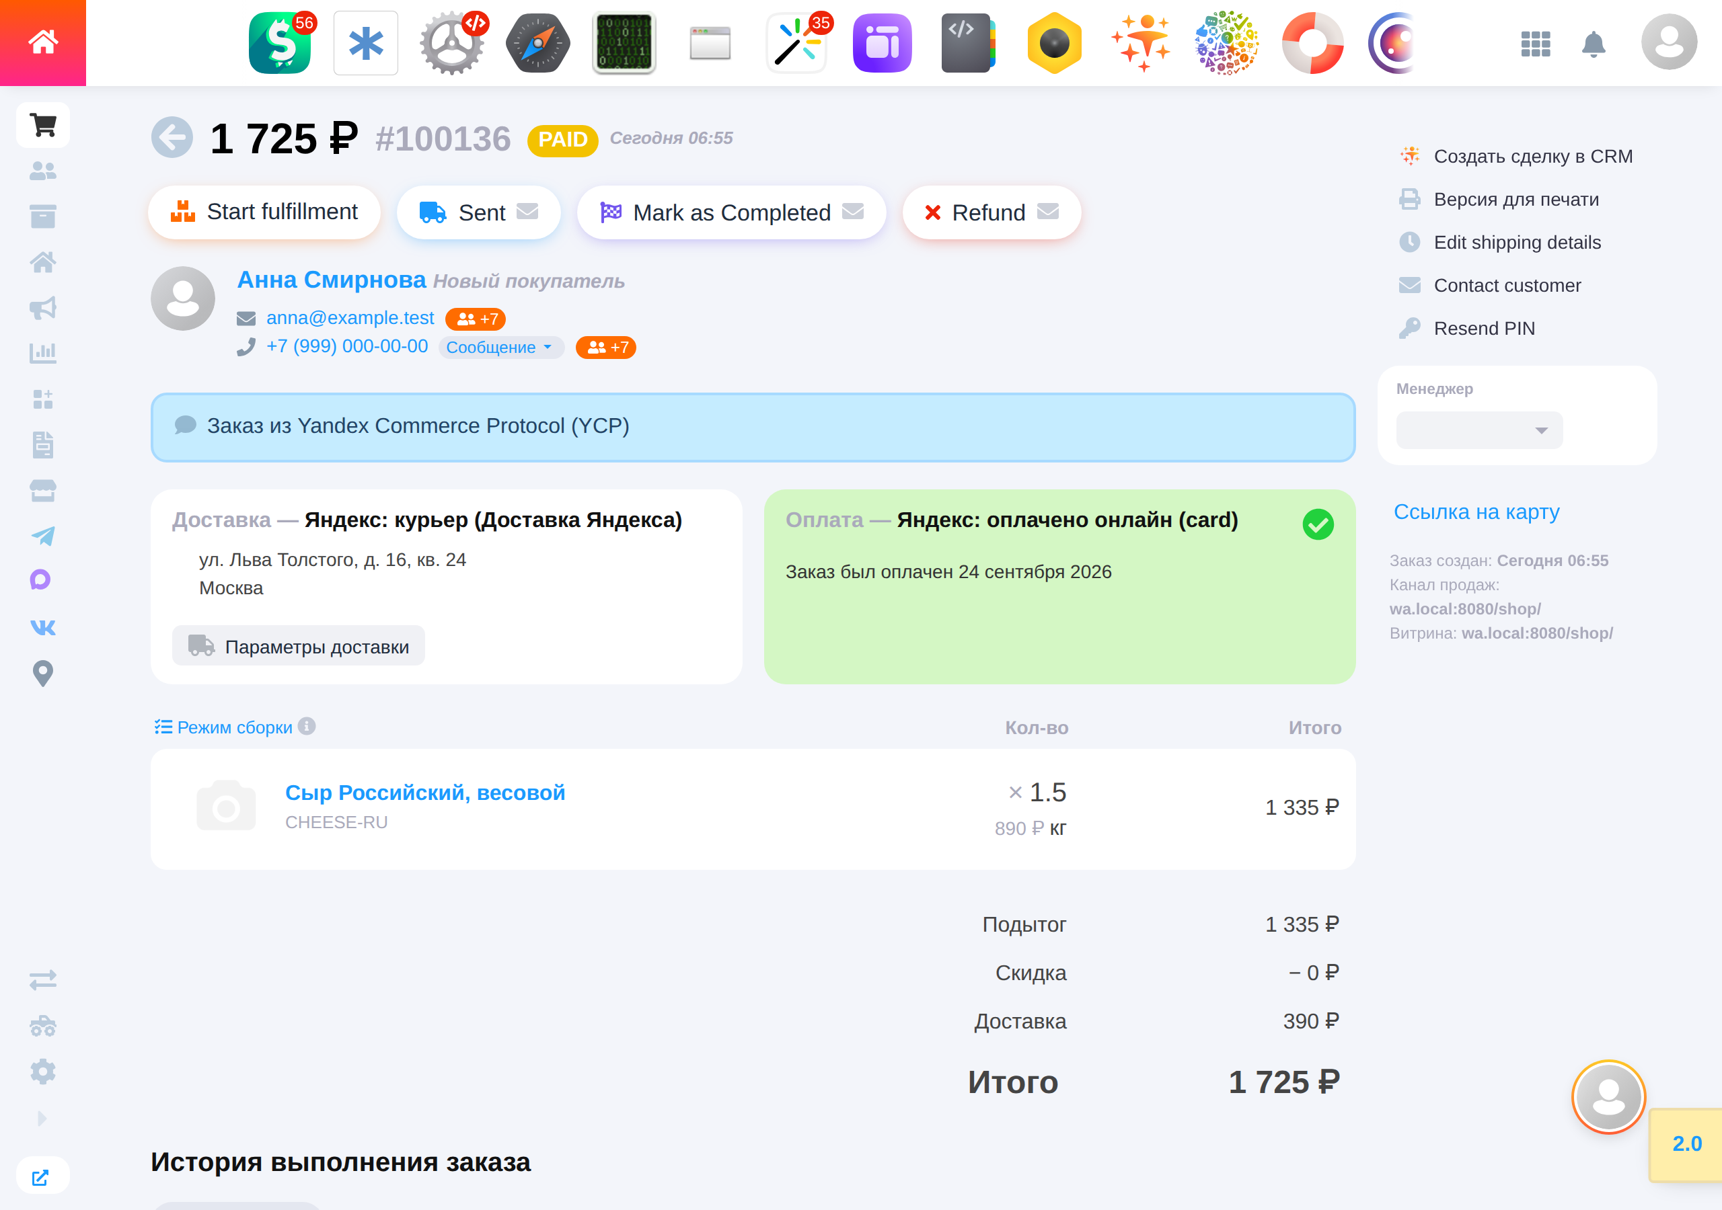Click phone number +7 (999) 000-00-00
The height and width of the screenshot is (1210, 1722).
point(347,346)
